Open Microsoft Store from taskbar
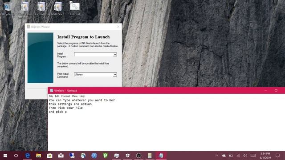Viewport: 285px width, 160px height. click(49, 156)
